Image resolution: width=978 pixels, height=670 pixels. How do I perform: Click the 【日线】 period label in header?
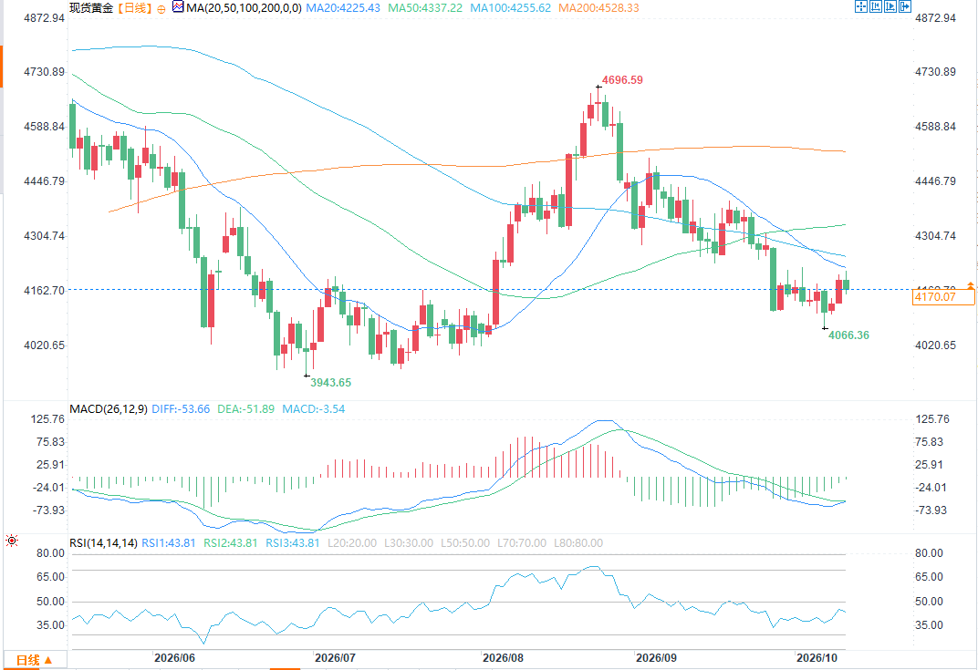pos(134,8)
